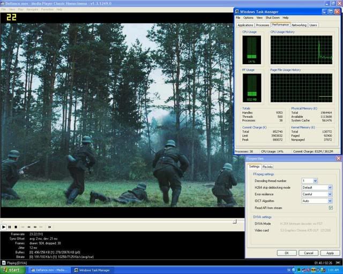Image resolution: width=343 pixels, height=274 pixels.
Task: Click the Task Manager title bar icon
Action: click(x=237, y=12)
